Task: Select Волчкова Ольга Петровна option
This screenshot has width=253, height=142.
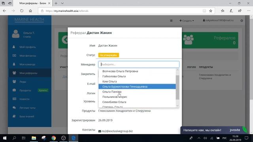Action: pyautogui.click(x=137, y=71)
